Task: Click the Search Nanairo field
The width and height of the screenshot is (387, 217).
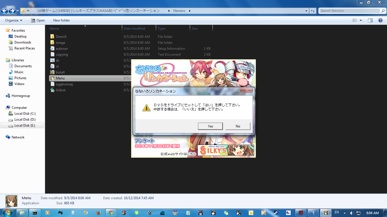Action: click(x=350, y=11)
